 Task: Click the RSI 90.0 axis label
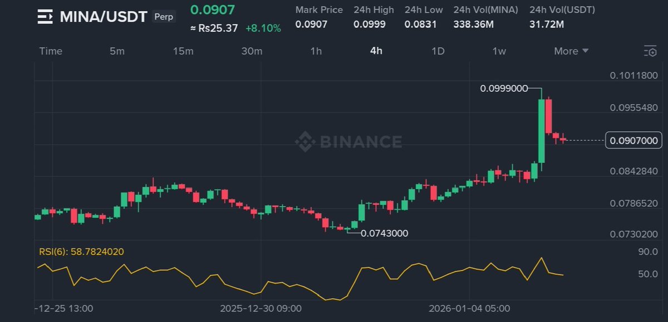[649, 252]
